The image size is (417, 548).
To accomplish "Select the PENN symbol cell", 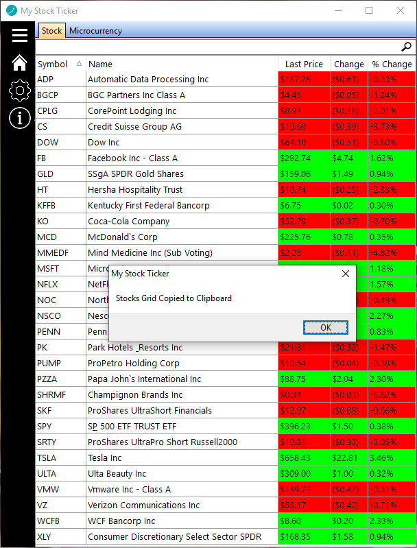I will (60, 332).
